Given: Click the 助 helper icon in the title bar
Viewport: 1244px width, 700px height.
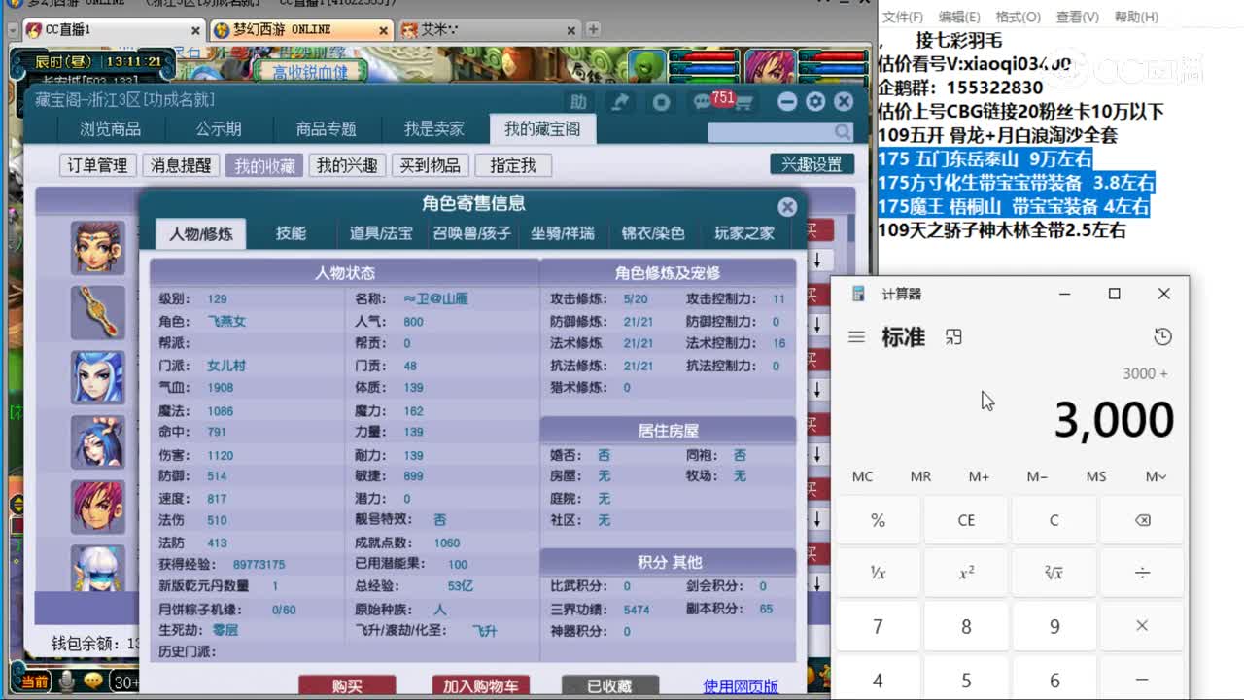Looking at the screenshot, I should tap(579, 101).
